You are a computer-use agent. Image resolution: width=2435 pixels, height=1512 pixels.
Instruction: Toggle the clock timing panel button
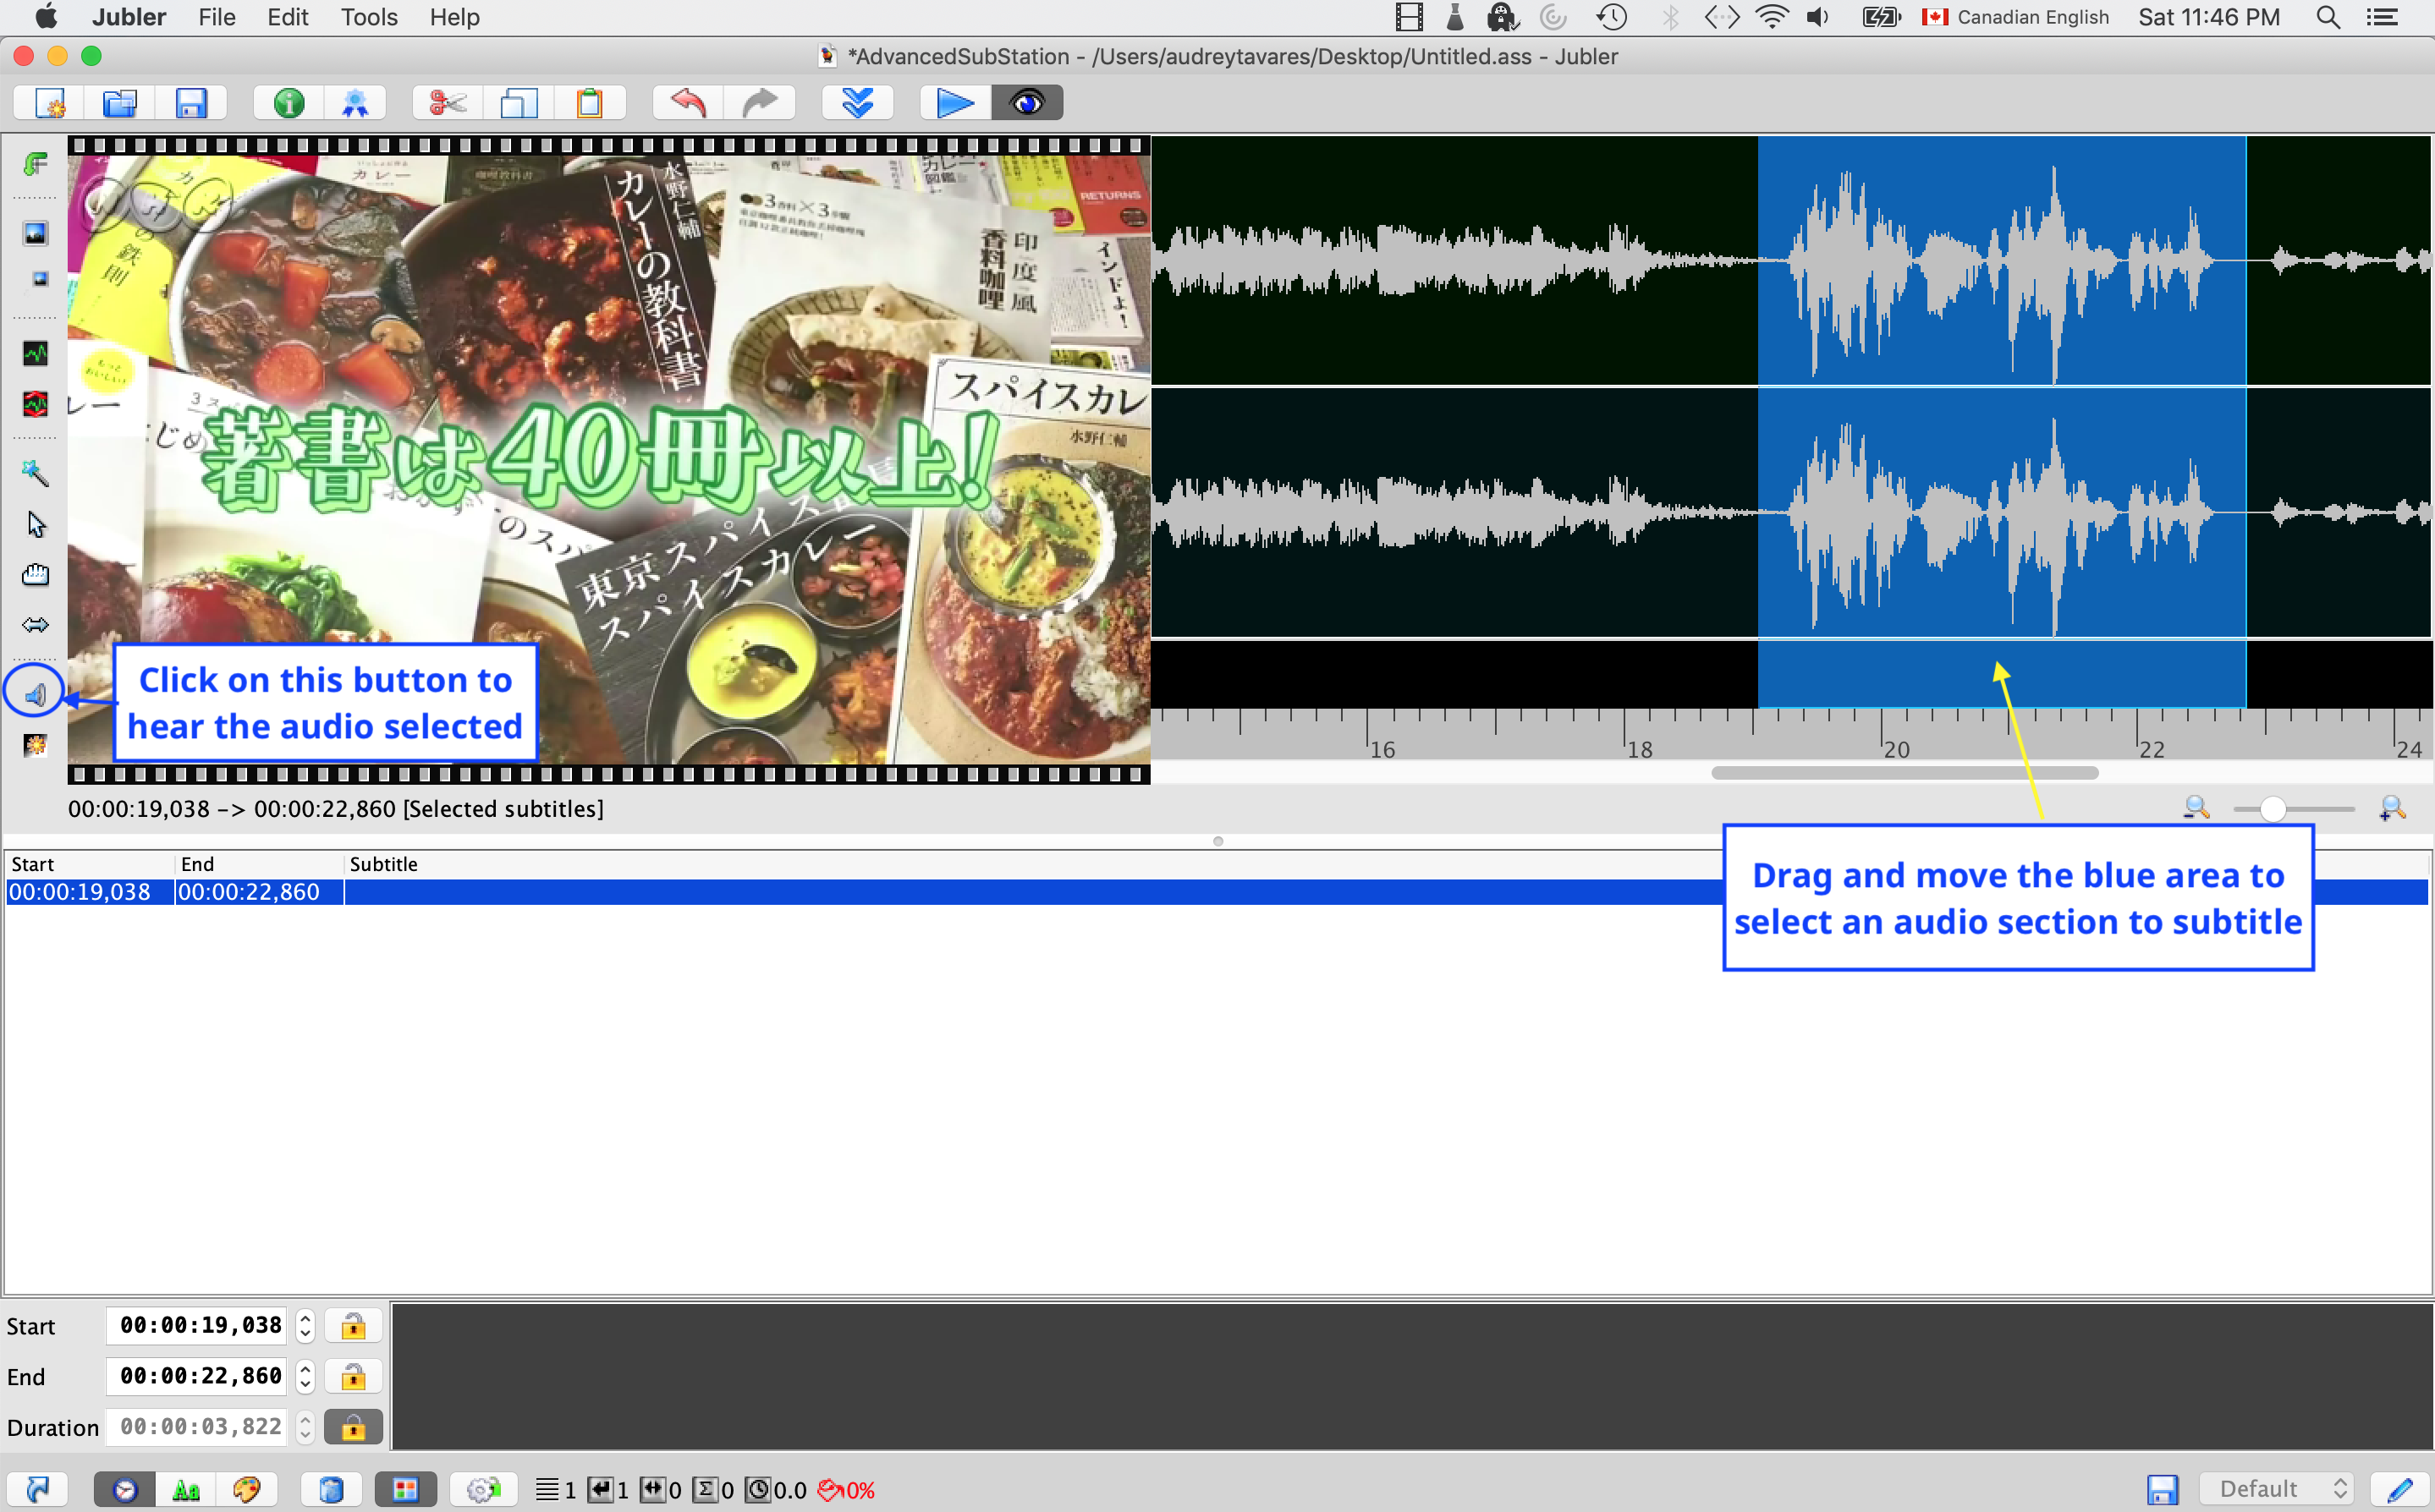[x=124, y=1490]
